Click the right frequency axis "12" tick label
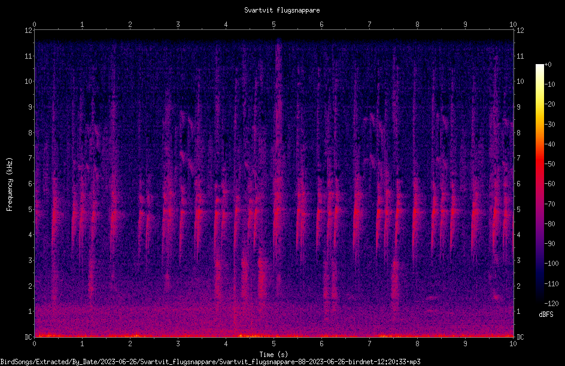Screen dimensions: 565x366 520,31
